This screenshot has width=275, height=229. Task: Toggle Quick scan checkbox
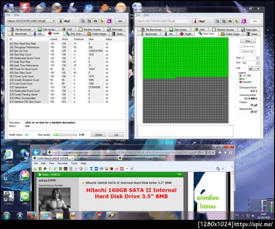click(241, 46)
